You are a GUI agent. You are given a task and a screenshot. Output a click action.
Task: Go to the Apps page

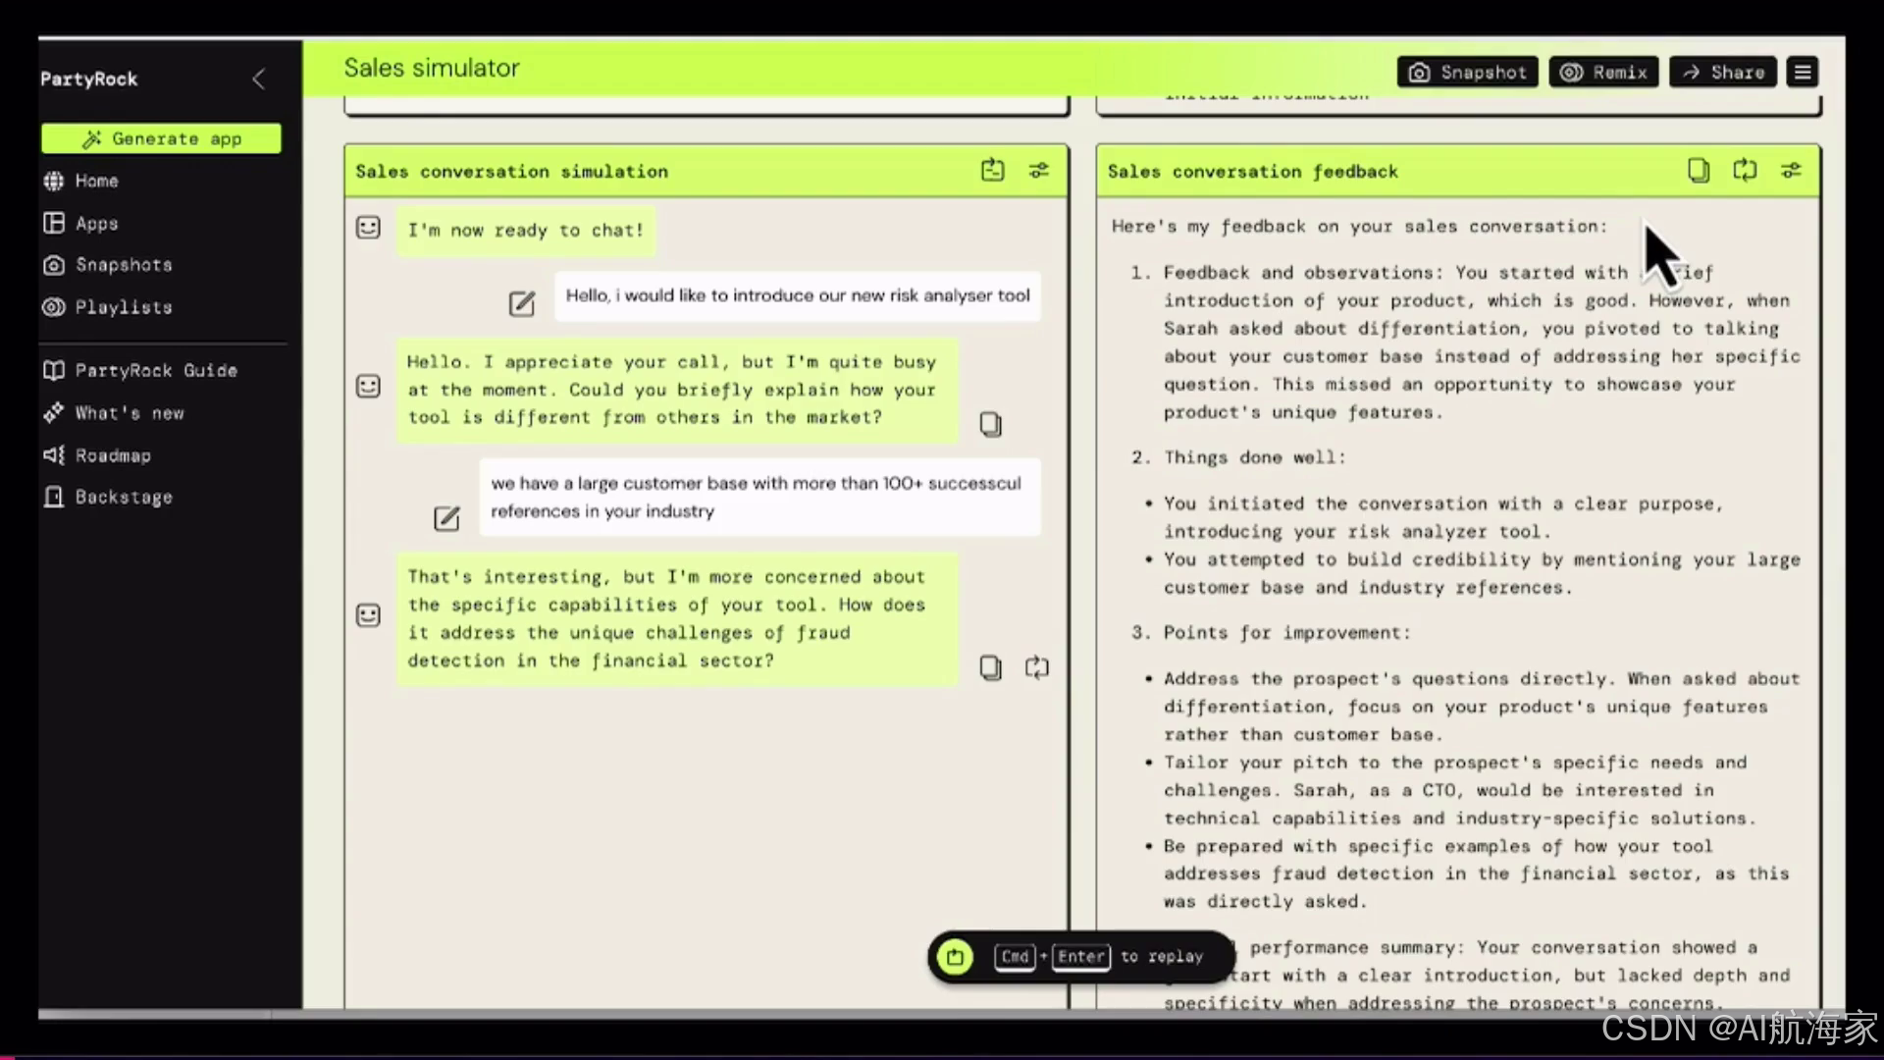(x=96, y=224)
